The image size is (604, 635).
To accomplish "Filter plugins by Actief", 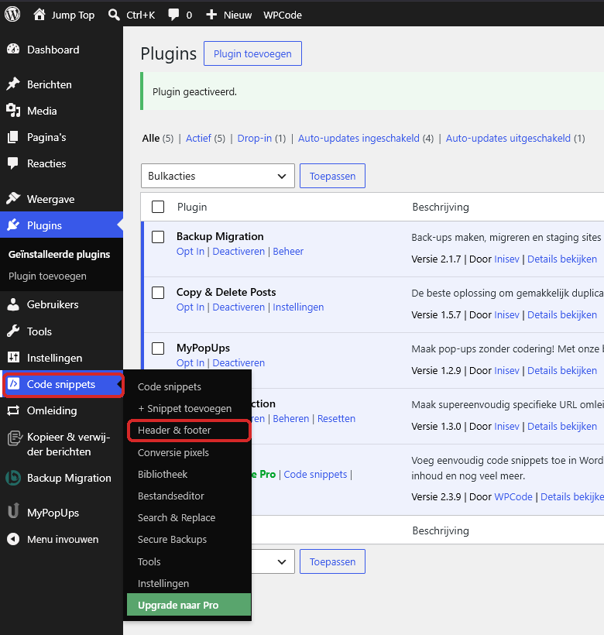I will [x=198, y=138].
